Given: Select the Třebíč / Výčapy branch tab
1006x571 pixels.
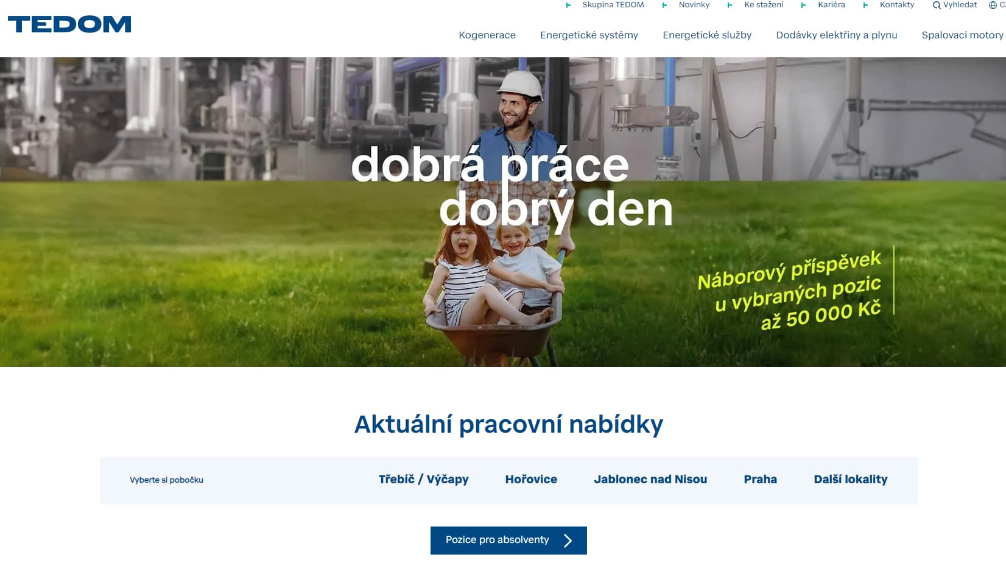Looking at the screenshot, I should [423, 480].
